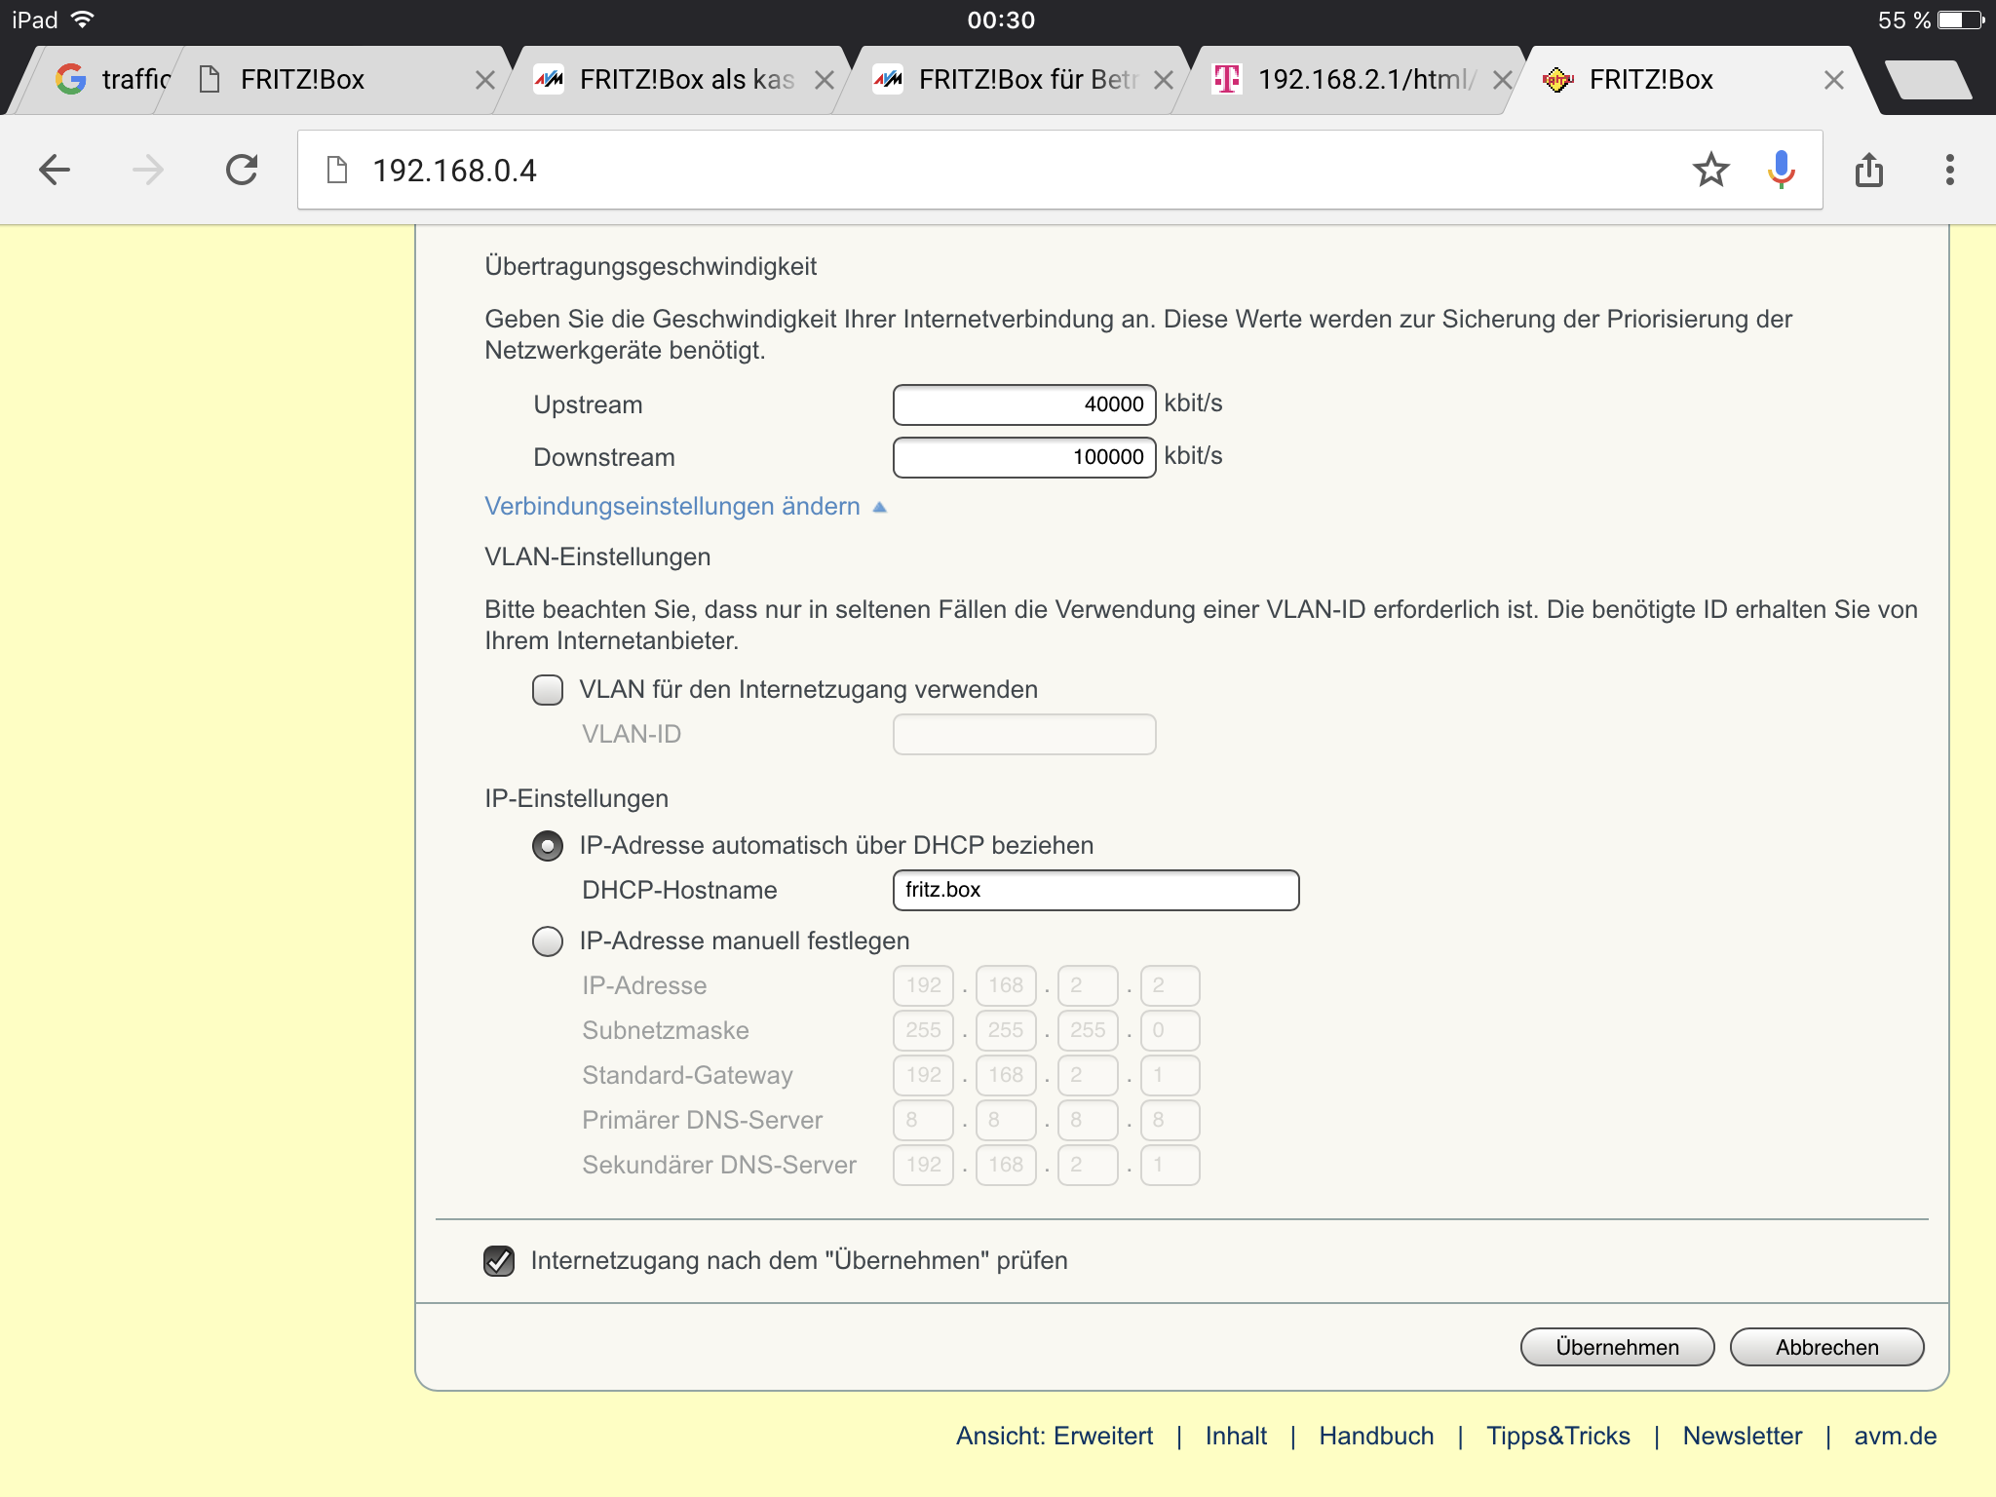Open the share sheet icon

point(1868,170)
